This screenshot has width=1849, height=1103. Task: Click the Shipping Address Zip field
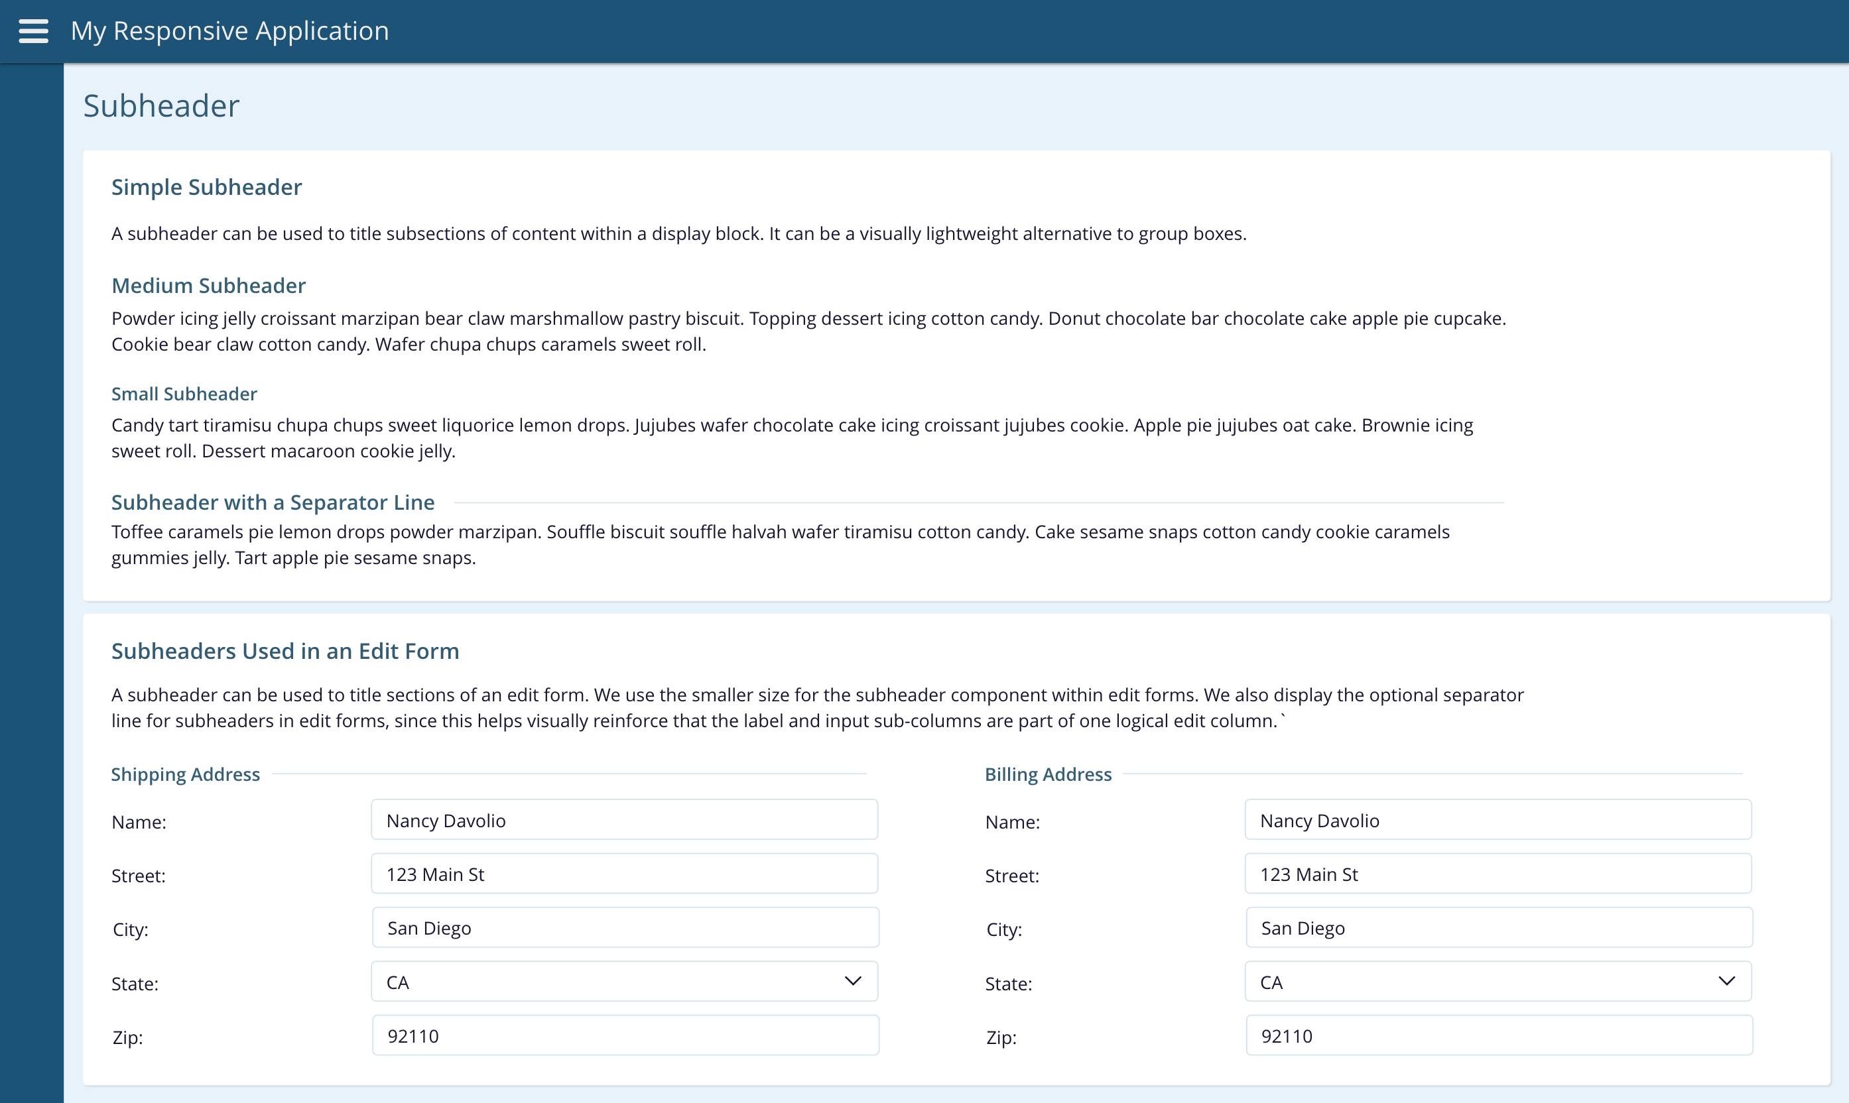[625, 1035]
